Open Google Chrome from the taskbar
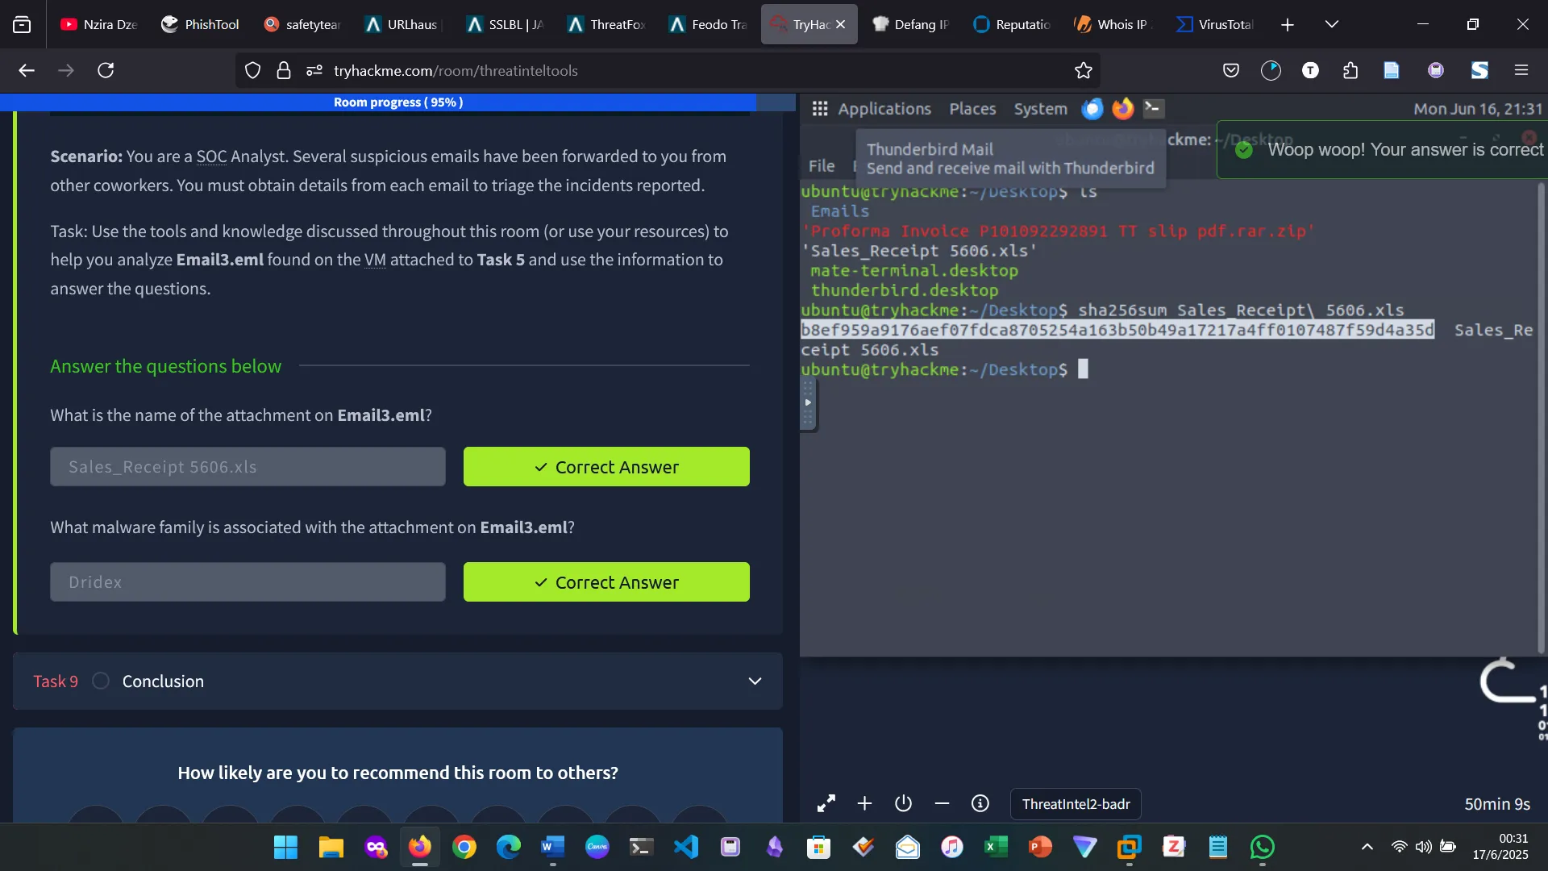This screenshot has width=1548, height=871. pos(464,847)
